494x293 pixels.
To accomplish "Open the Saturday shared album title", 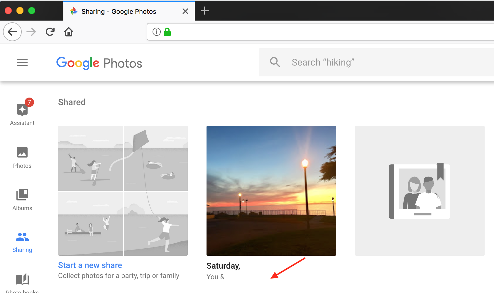I will point(223,266).
